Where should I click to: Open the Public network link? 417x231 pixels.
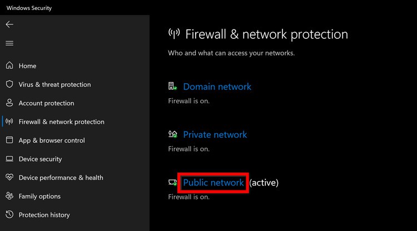pyautogui.click(x=214, y=182)
